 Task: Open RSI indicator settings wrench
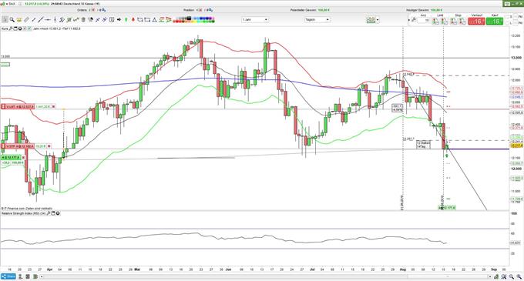[49, 213]
